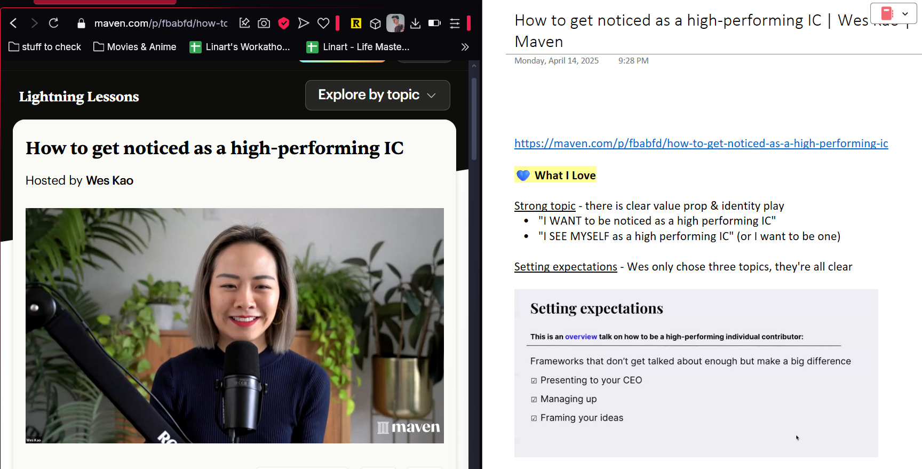Click the Wes Kao video thumbnail
Viewport: 922px width, 469px height.
(235, 325)
